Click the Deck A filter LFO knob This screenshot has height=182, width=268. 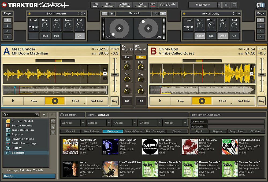(127, 67)
